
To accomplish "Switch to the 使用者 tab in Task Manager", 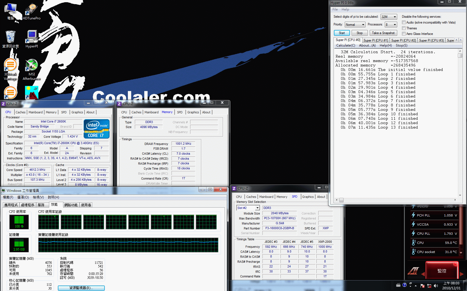I will [x=86, y=205].
